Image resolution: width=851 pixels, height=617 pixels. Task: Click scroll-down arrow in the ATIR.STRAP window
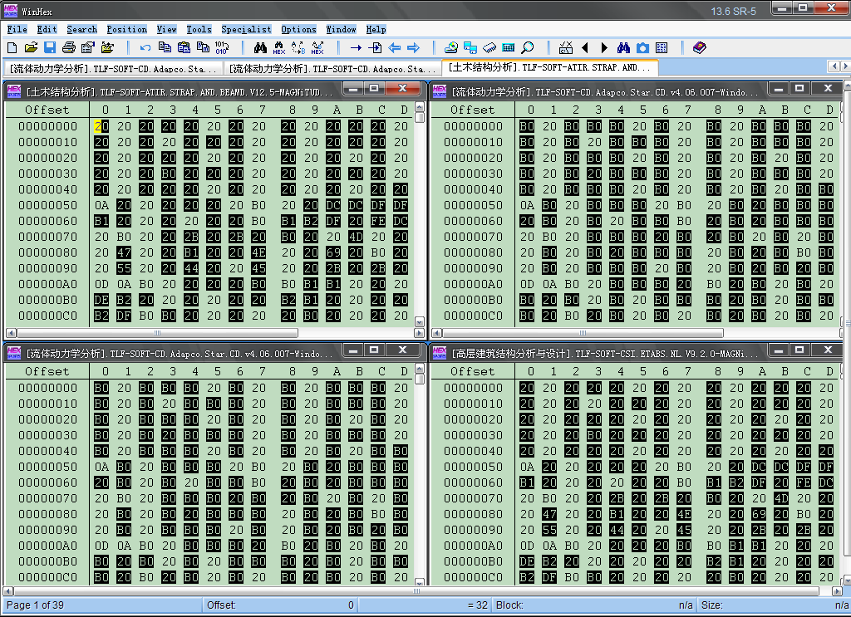[x=419, y=321]
